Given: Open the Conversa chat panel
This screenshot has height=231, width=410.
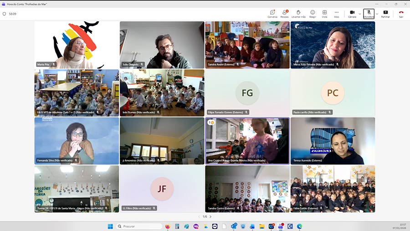Looking at the screenshot, I should (x=272, y=14).
